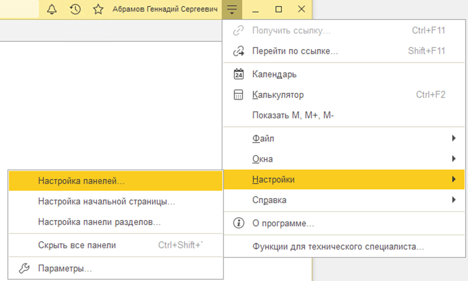Click the calendar icon in menu
468x281 pixels.
coord(238,75)
